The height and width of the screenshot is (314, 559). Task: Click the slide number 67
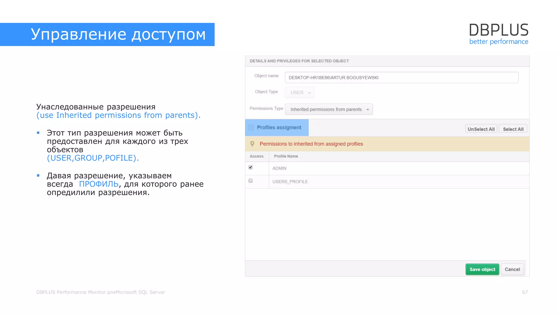coord(525,292)
